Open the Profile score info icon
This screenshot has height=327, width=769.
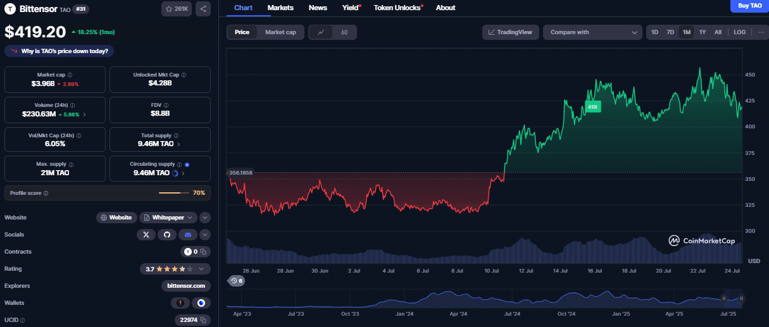(46, 193)
